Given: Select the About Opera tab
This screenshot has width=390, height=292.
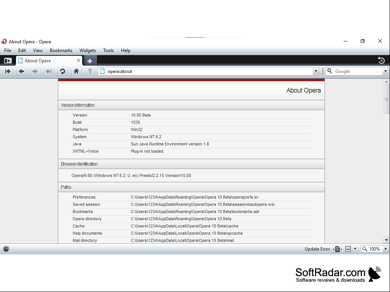Looking at the screenshot, I should (x=49, y=61).
